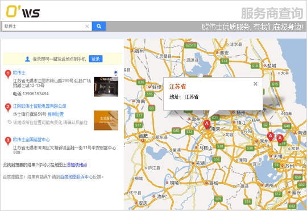
Task: Click the 无锡 city label on the map
Action: tap(278, 157)
